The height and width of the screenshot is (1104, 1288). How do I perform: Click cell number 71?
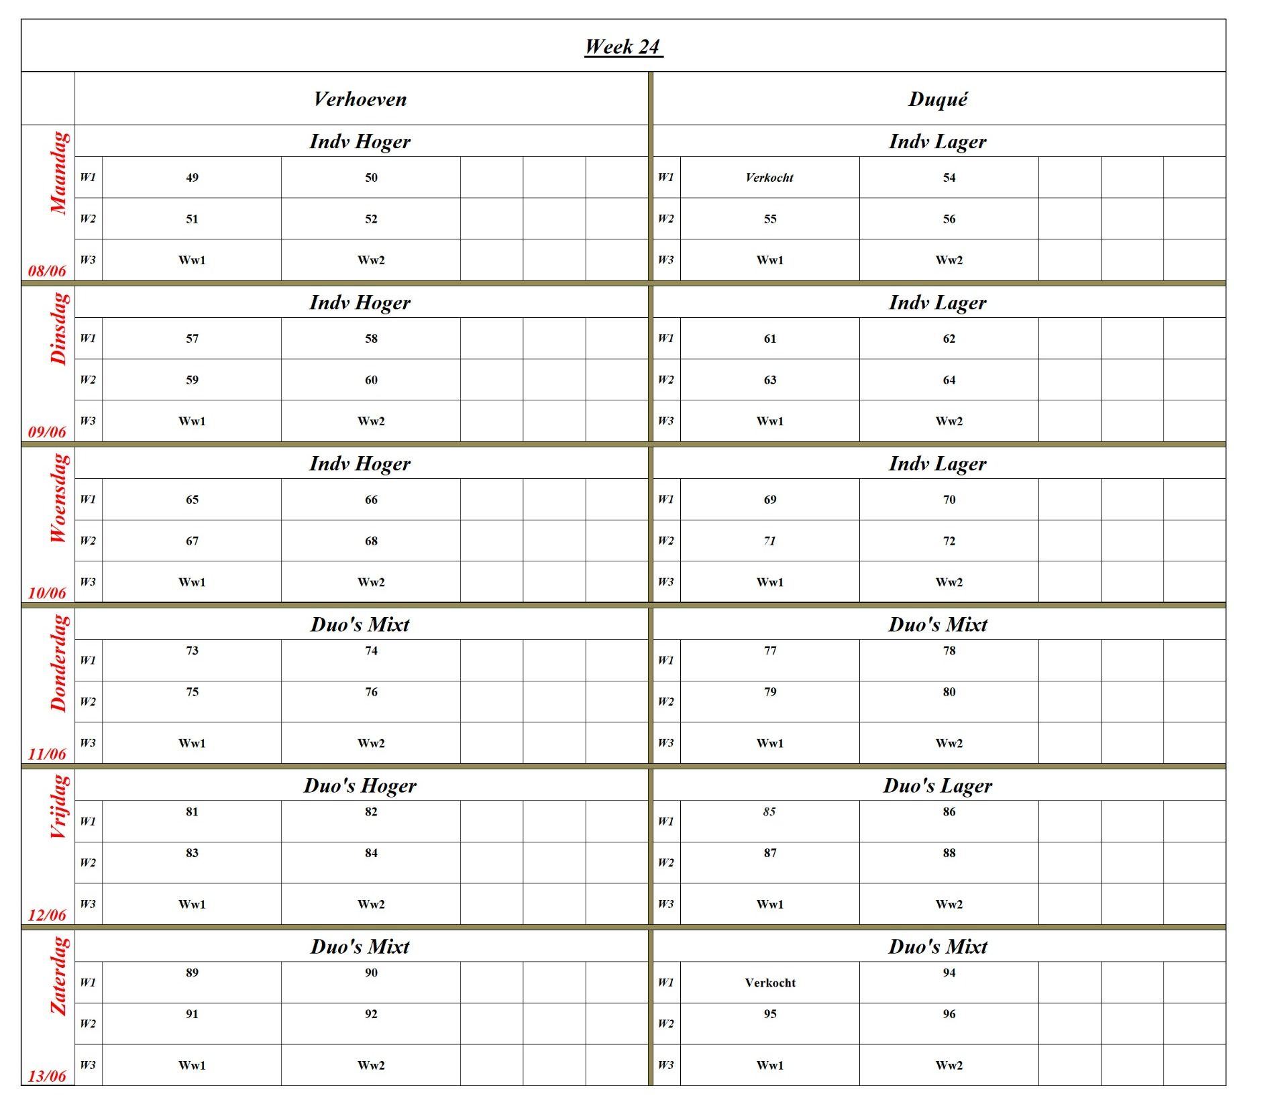tap(769, 541)
